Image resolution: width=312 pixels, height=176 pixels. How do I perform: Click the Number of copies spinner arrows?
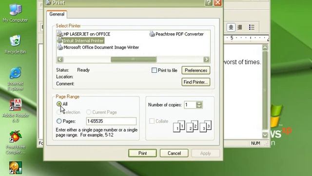[199, 105]
